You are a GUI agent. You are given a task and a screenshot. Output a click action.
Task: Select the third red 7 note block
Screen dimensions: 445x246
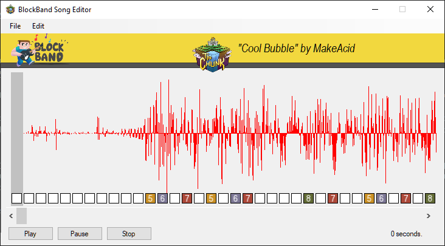coord(333,199)
